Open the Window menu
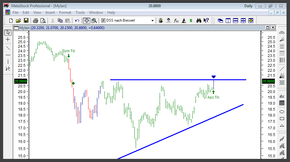 [96, 13]
